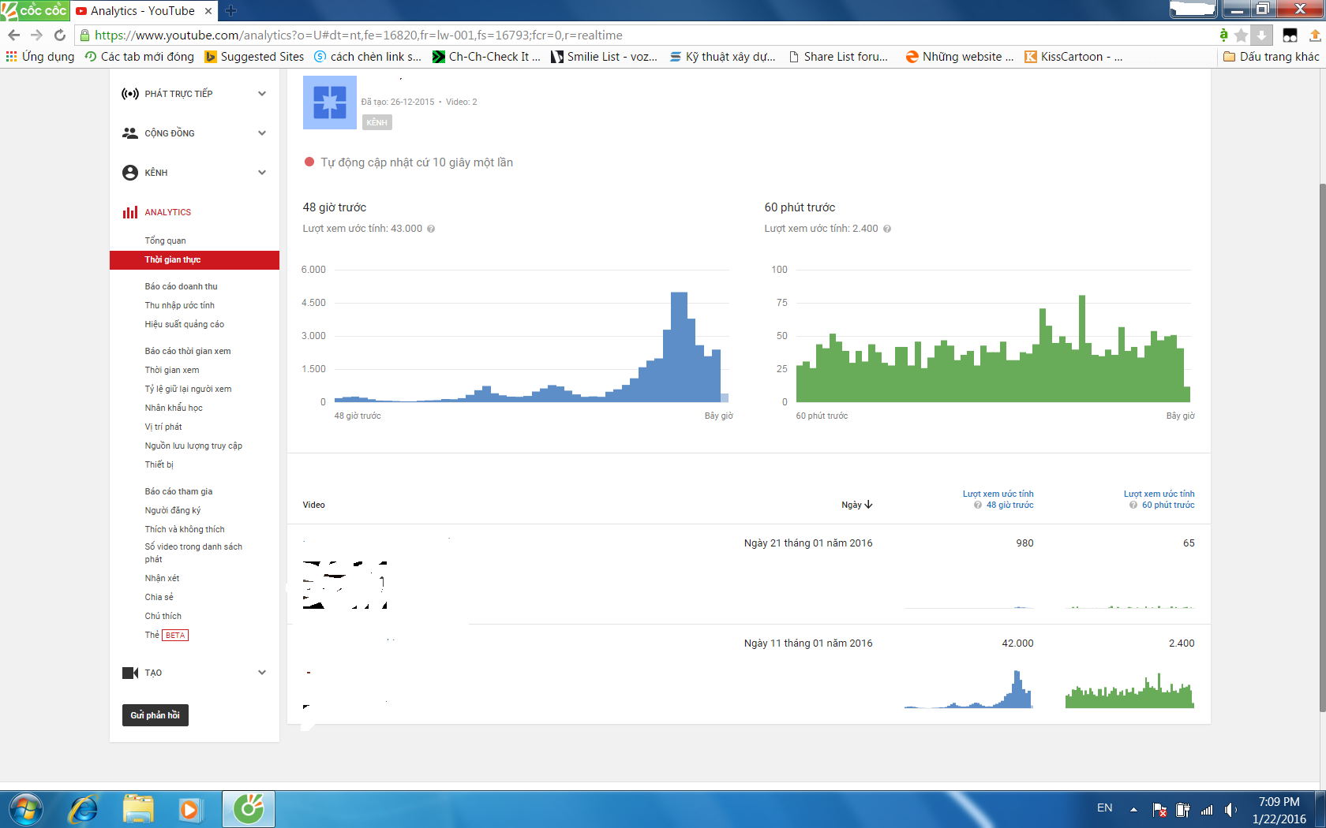Open the Analytics bar chart icon
The width and height of the screenshot is (1326, 828).
[x=129, y=212]
